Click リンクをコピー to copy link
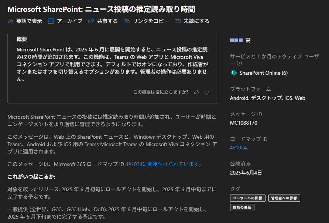The height and width of the screenshot is (223, 329). point(151,21)
